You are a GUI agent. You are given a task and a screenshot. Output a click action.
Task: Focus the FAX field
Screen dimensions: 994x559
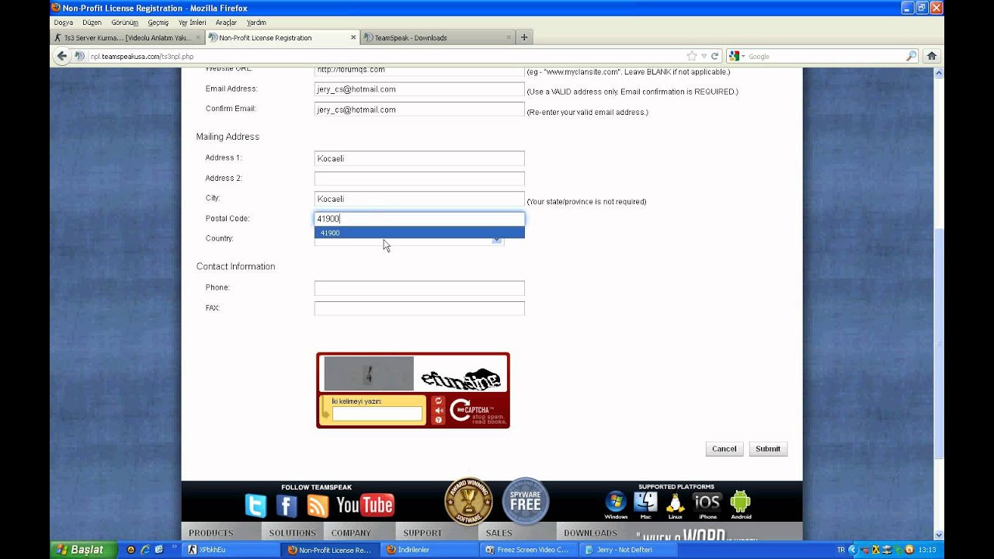419,308
